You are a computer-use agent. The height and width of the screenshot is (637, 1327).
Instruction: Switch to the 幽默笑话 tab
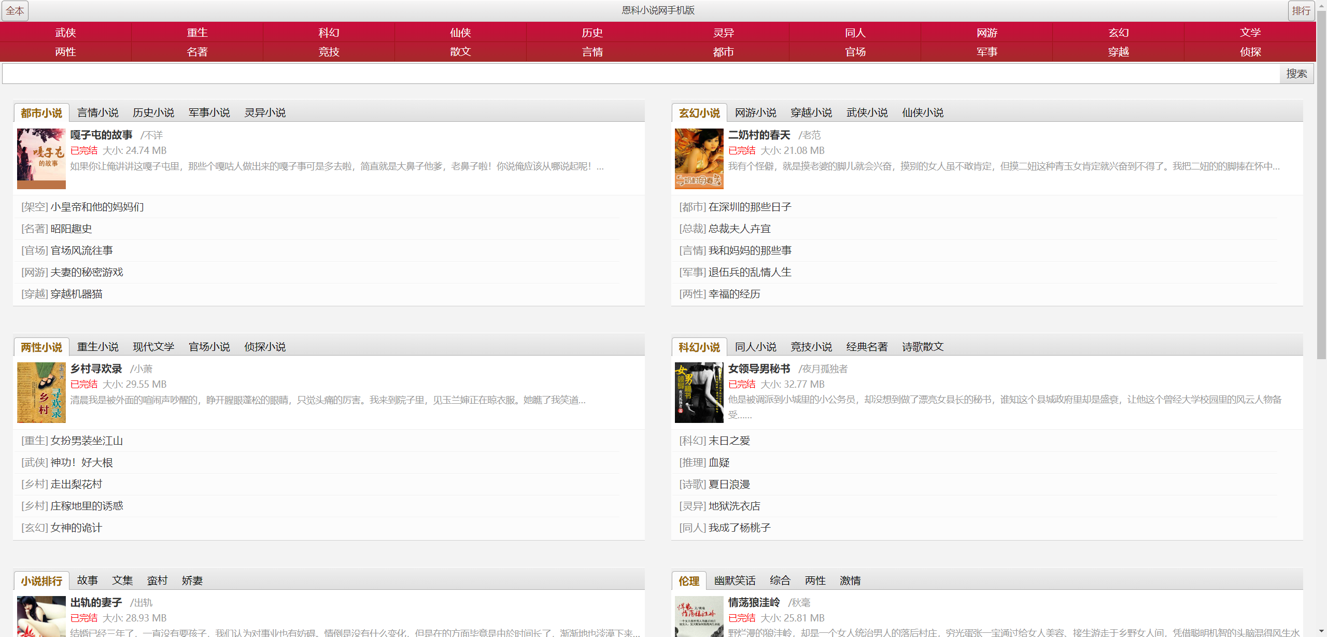735,581
